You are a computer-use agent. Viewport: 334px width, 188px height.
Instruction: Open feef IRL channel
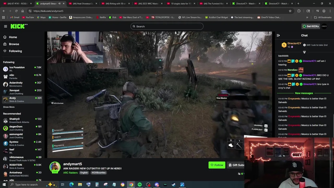[x=22, y=151]
